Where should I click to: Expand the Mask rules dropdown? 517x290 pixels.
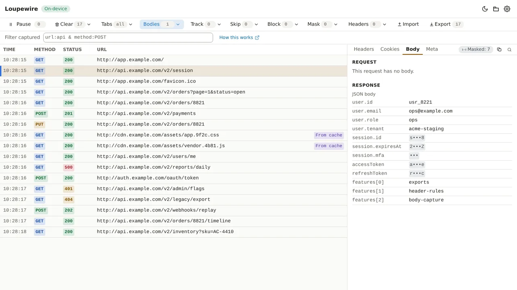[x=335, y=24]
